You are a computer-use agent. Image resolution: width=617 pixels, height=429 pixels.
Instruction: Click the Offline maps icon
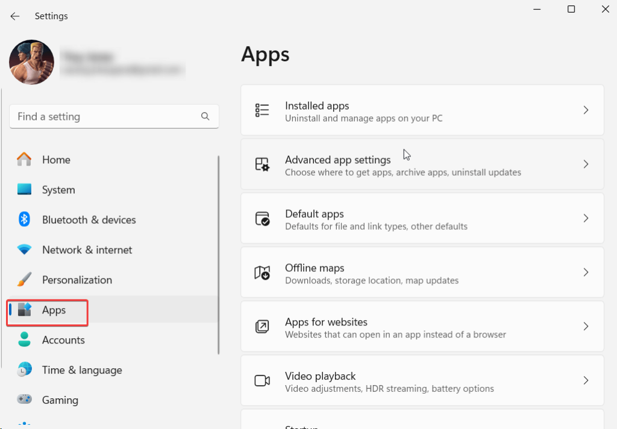262,273
